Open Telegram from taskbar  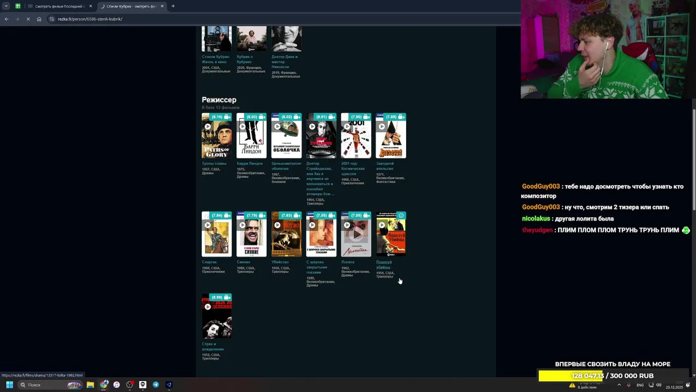156,385
